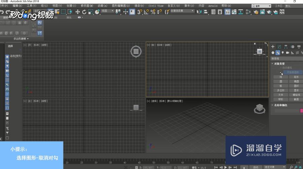Open the reference coordinate system dropdown
The width and height of the screenshot is (303, 169).
108,11
